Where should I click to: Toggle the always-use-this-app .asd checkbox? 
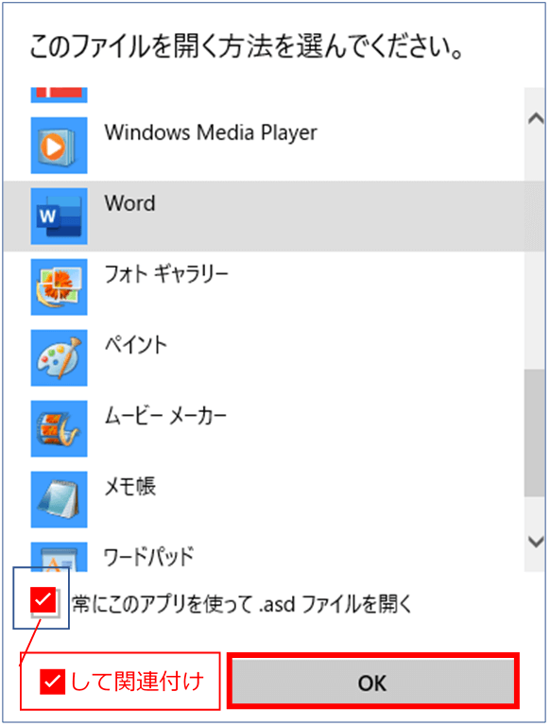43,600
